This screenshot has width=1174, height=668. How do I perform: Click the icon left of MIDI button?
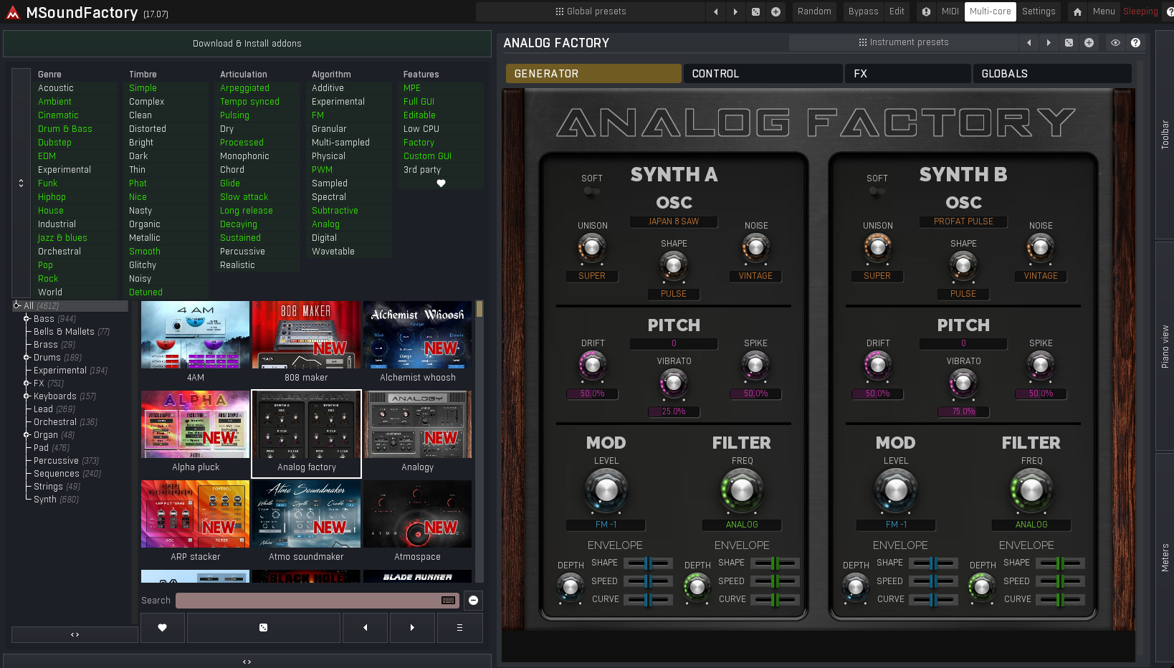coord(927,11)
